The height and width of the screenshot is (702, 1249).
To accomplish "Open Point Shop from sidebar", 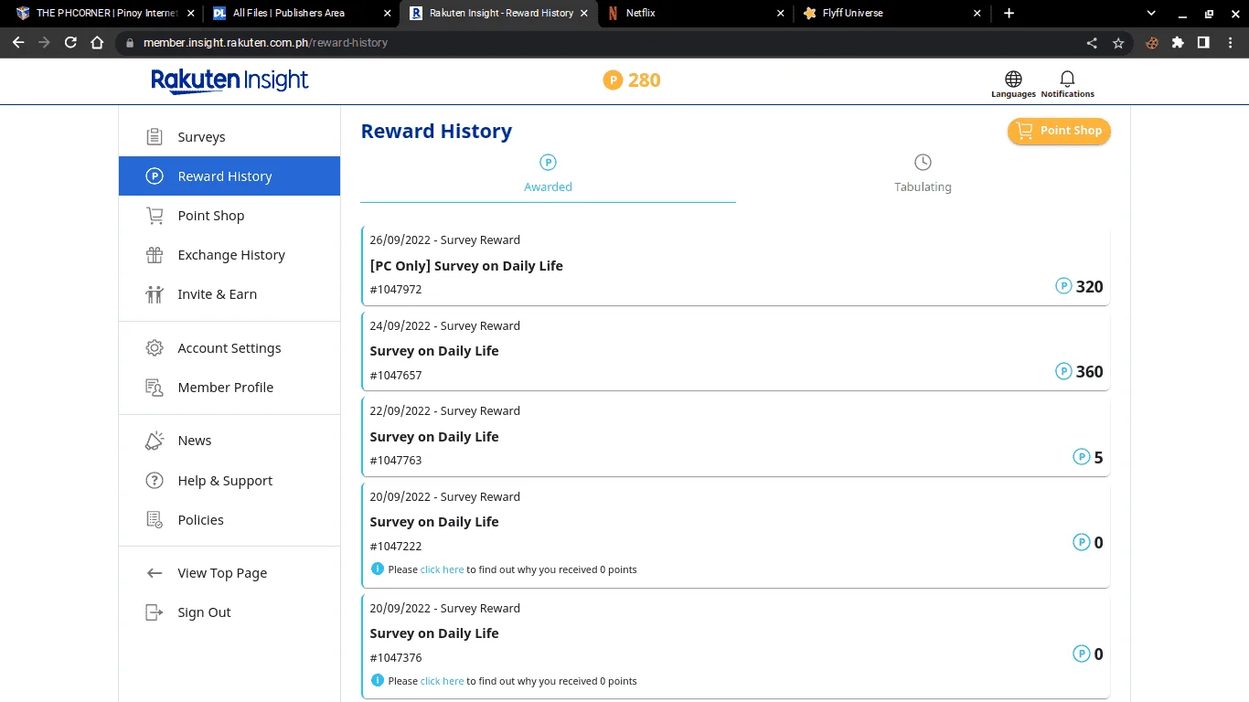I will pyautogui.click(x=229, y=216).
